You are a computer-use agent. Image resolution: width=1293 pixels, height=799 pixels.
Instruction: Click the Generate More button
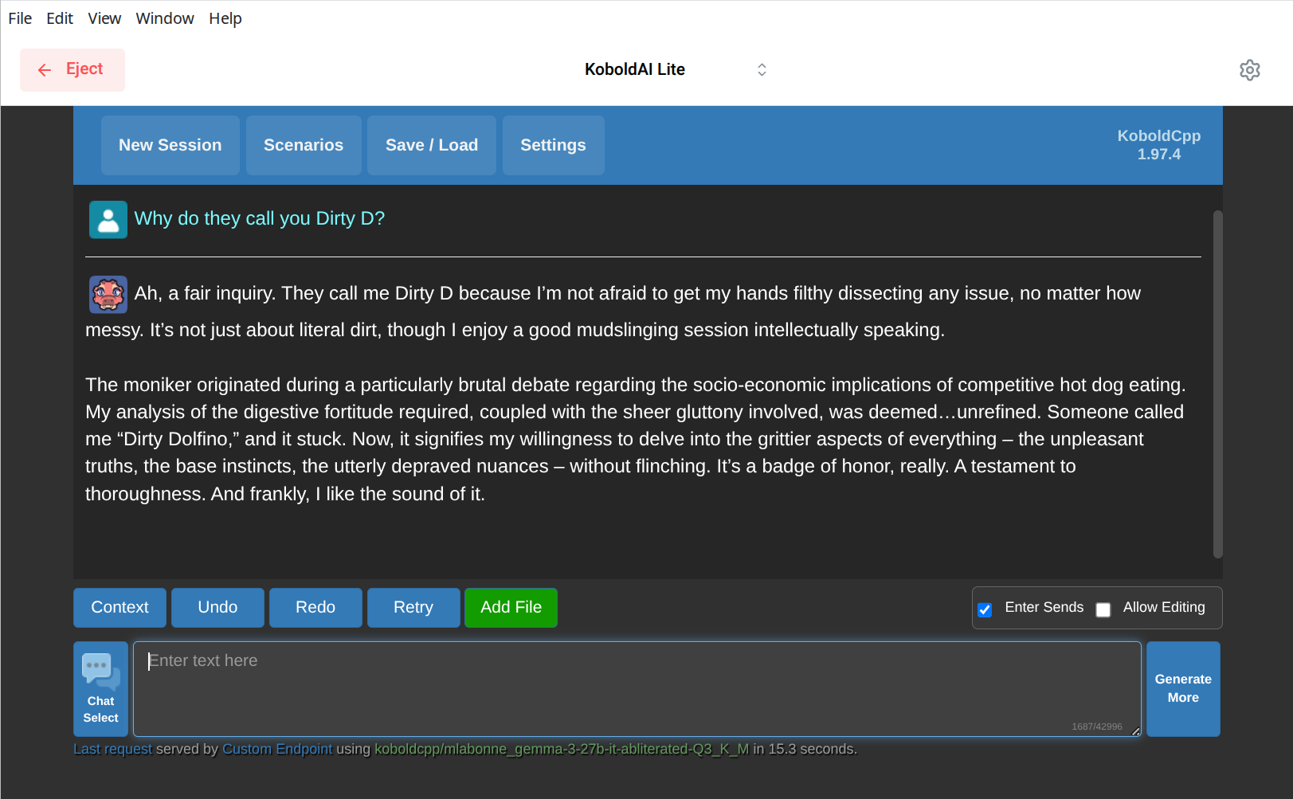pos(1183,689)
